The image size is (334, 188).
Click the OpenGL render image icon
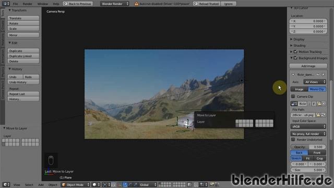(x=211, y=184)
